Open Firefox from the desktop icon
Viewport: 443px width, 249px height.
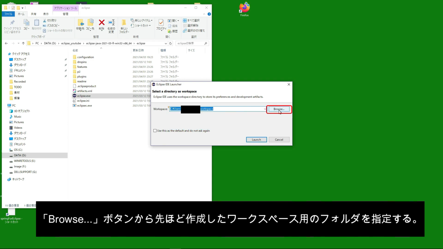(244, 8)
